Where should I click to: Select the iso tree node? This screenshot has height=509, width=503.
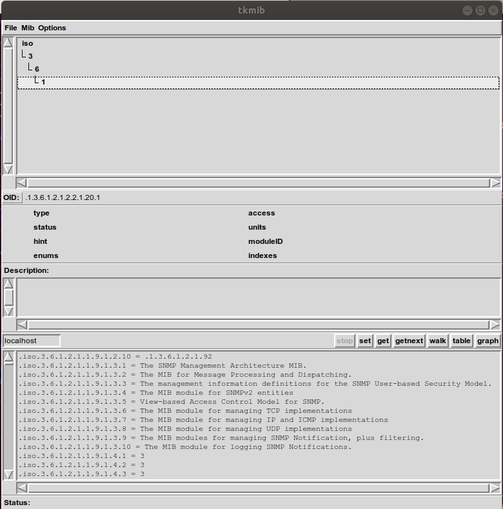coord(27,43)
